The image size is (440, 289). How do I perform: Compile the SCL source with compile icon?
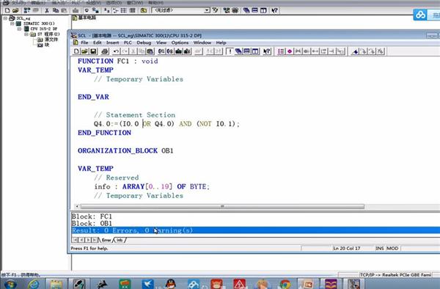coord(161,51)
